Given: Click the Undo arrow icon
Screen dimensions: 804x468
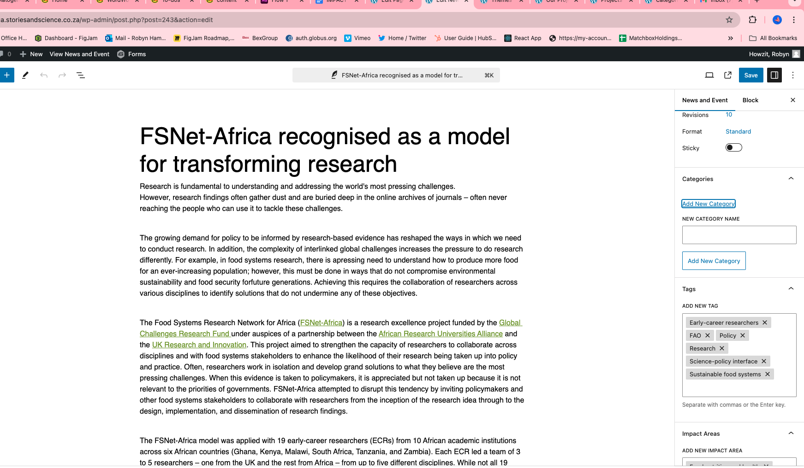Looking at the screenshot, I should click(44, 75).
